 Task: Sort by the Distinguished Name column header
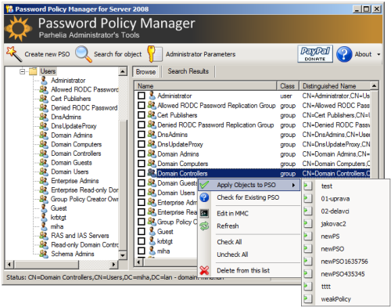[x=335, y=86]
